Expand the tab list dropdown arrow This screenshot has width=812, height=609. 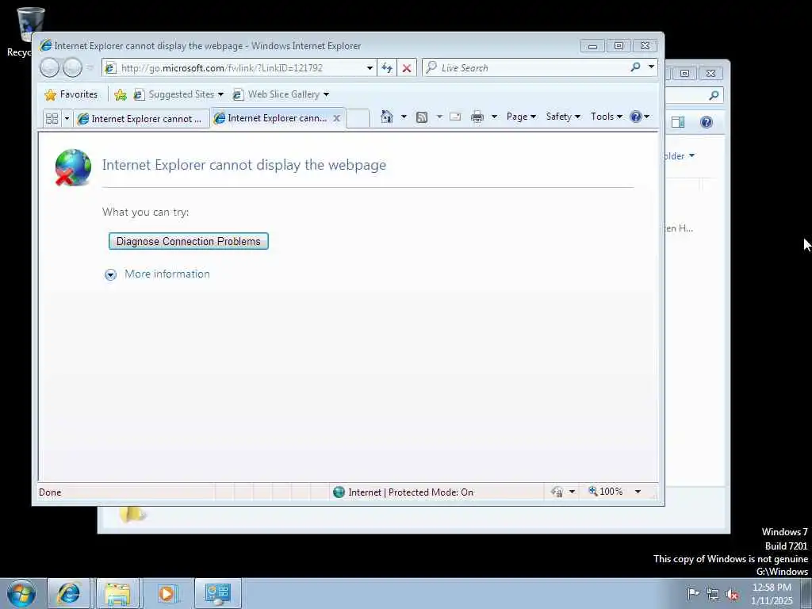[67, 119]
